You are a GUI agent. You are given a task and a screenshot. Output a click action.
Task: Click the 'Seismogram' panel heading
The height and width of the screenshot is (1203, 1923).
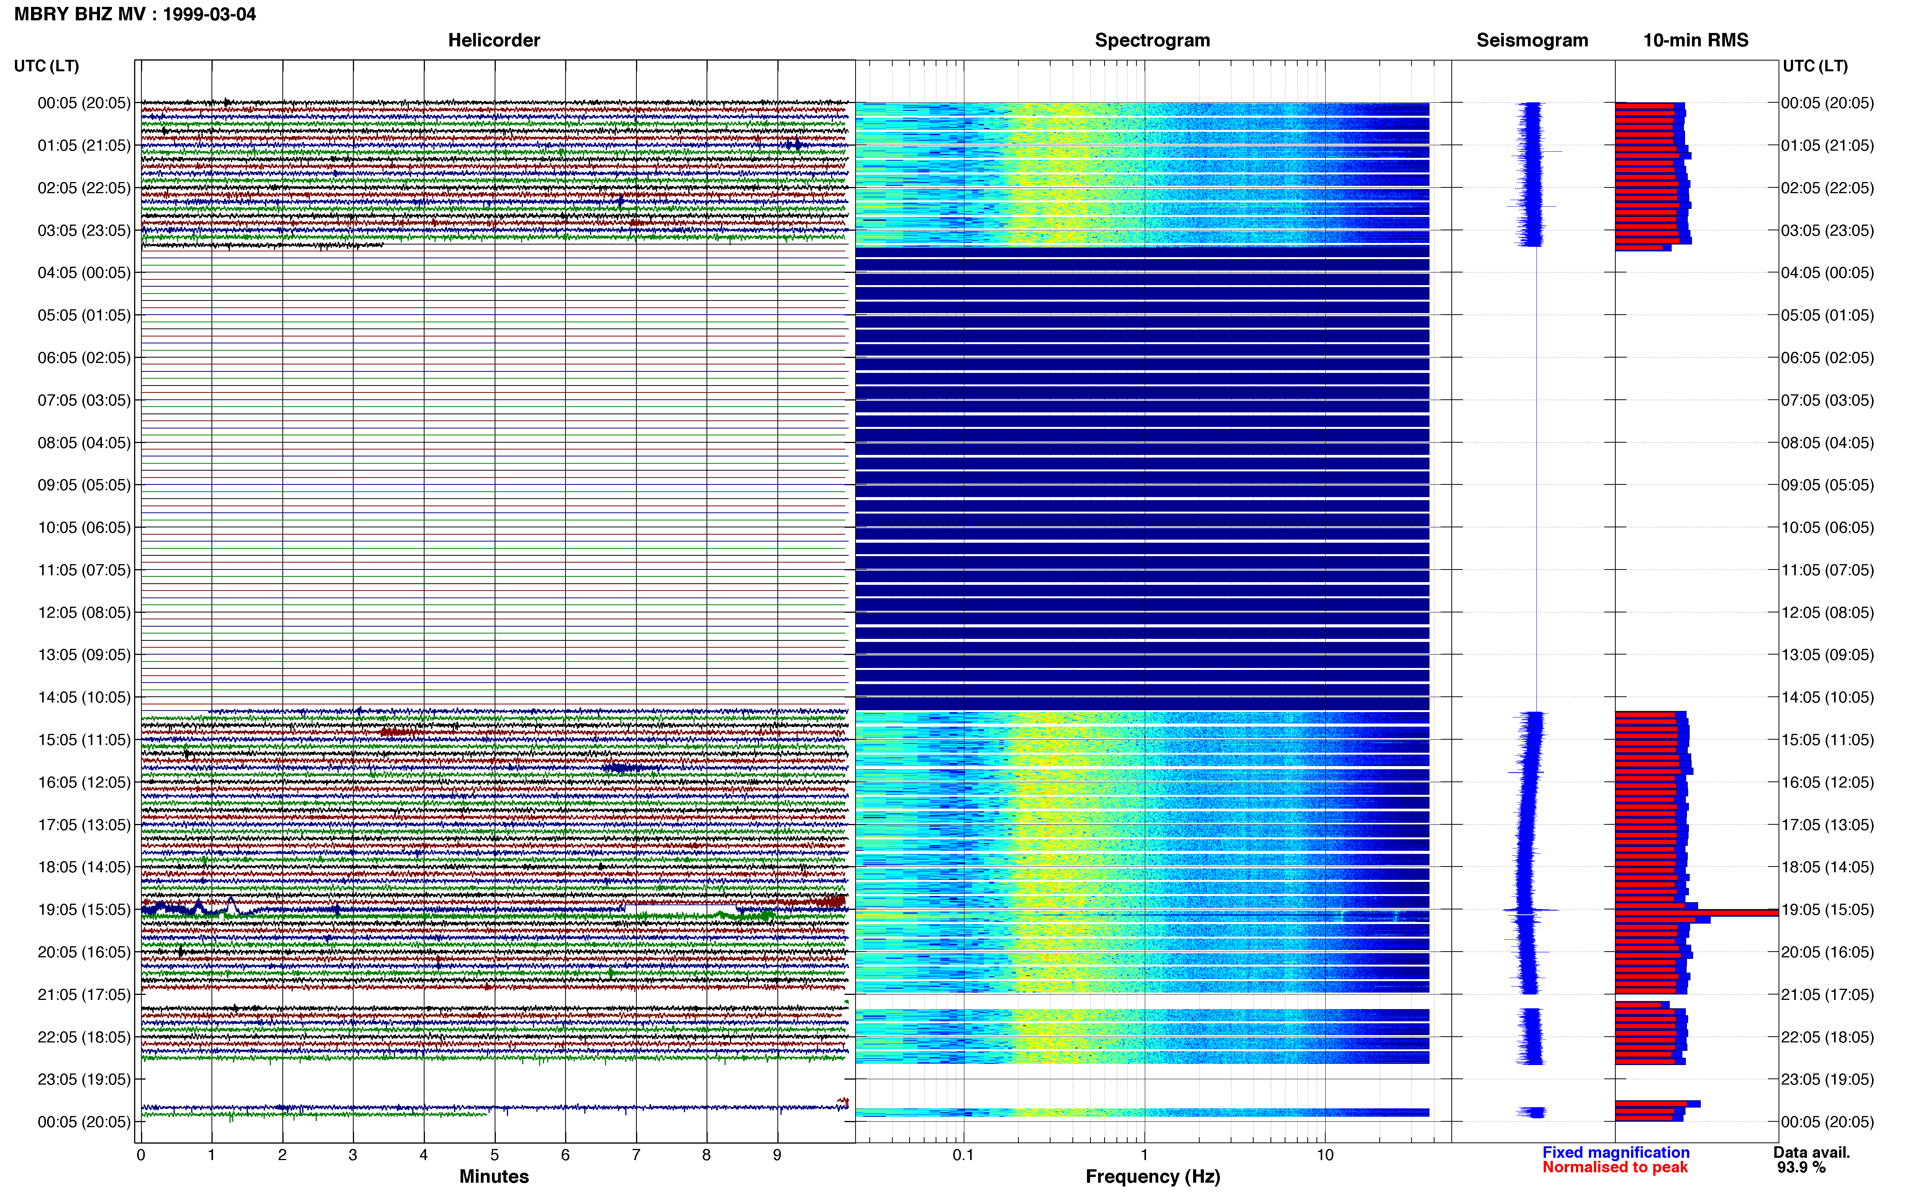coord(1532,40)
